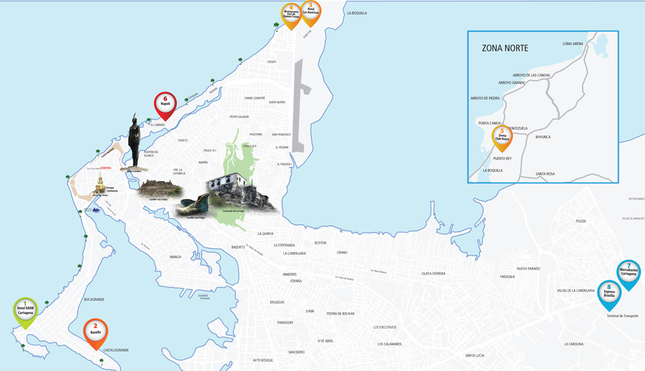Select the BAYUNCA label
Image resolution: width=645 pixels, height=371 pixels.
coord(543,137)
